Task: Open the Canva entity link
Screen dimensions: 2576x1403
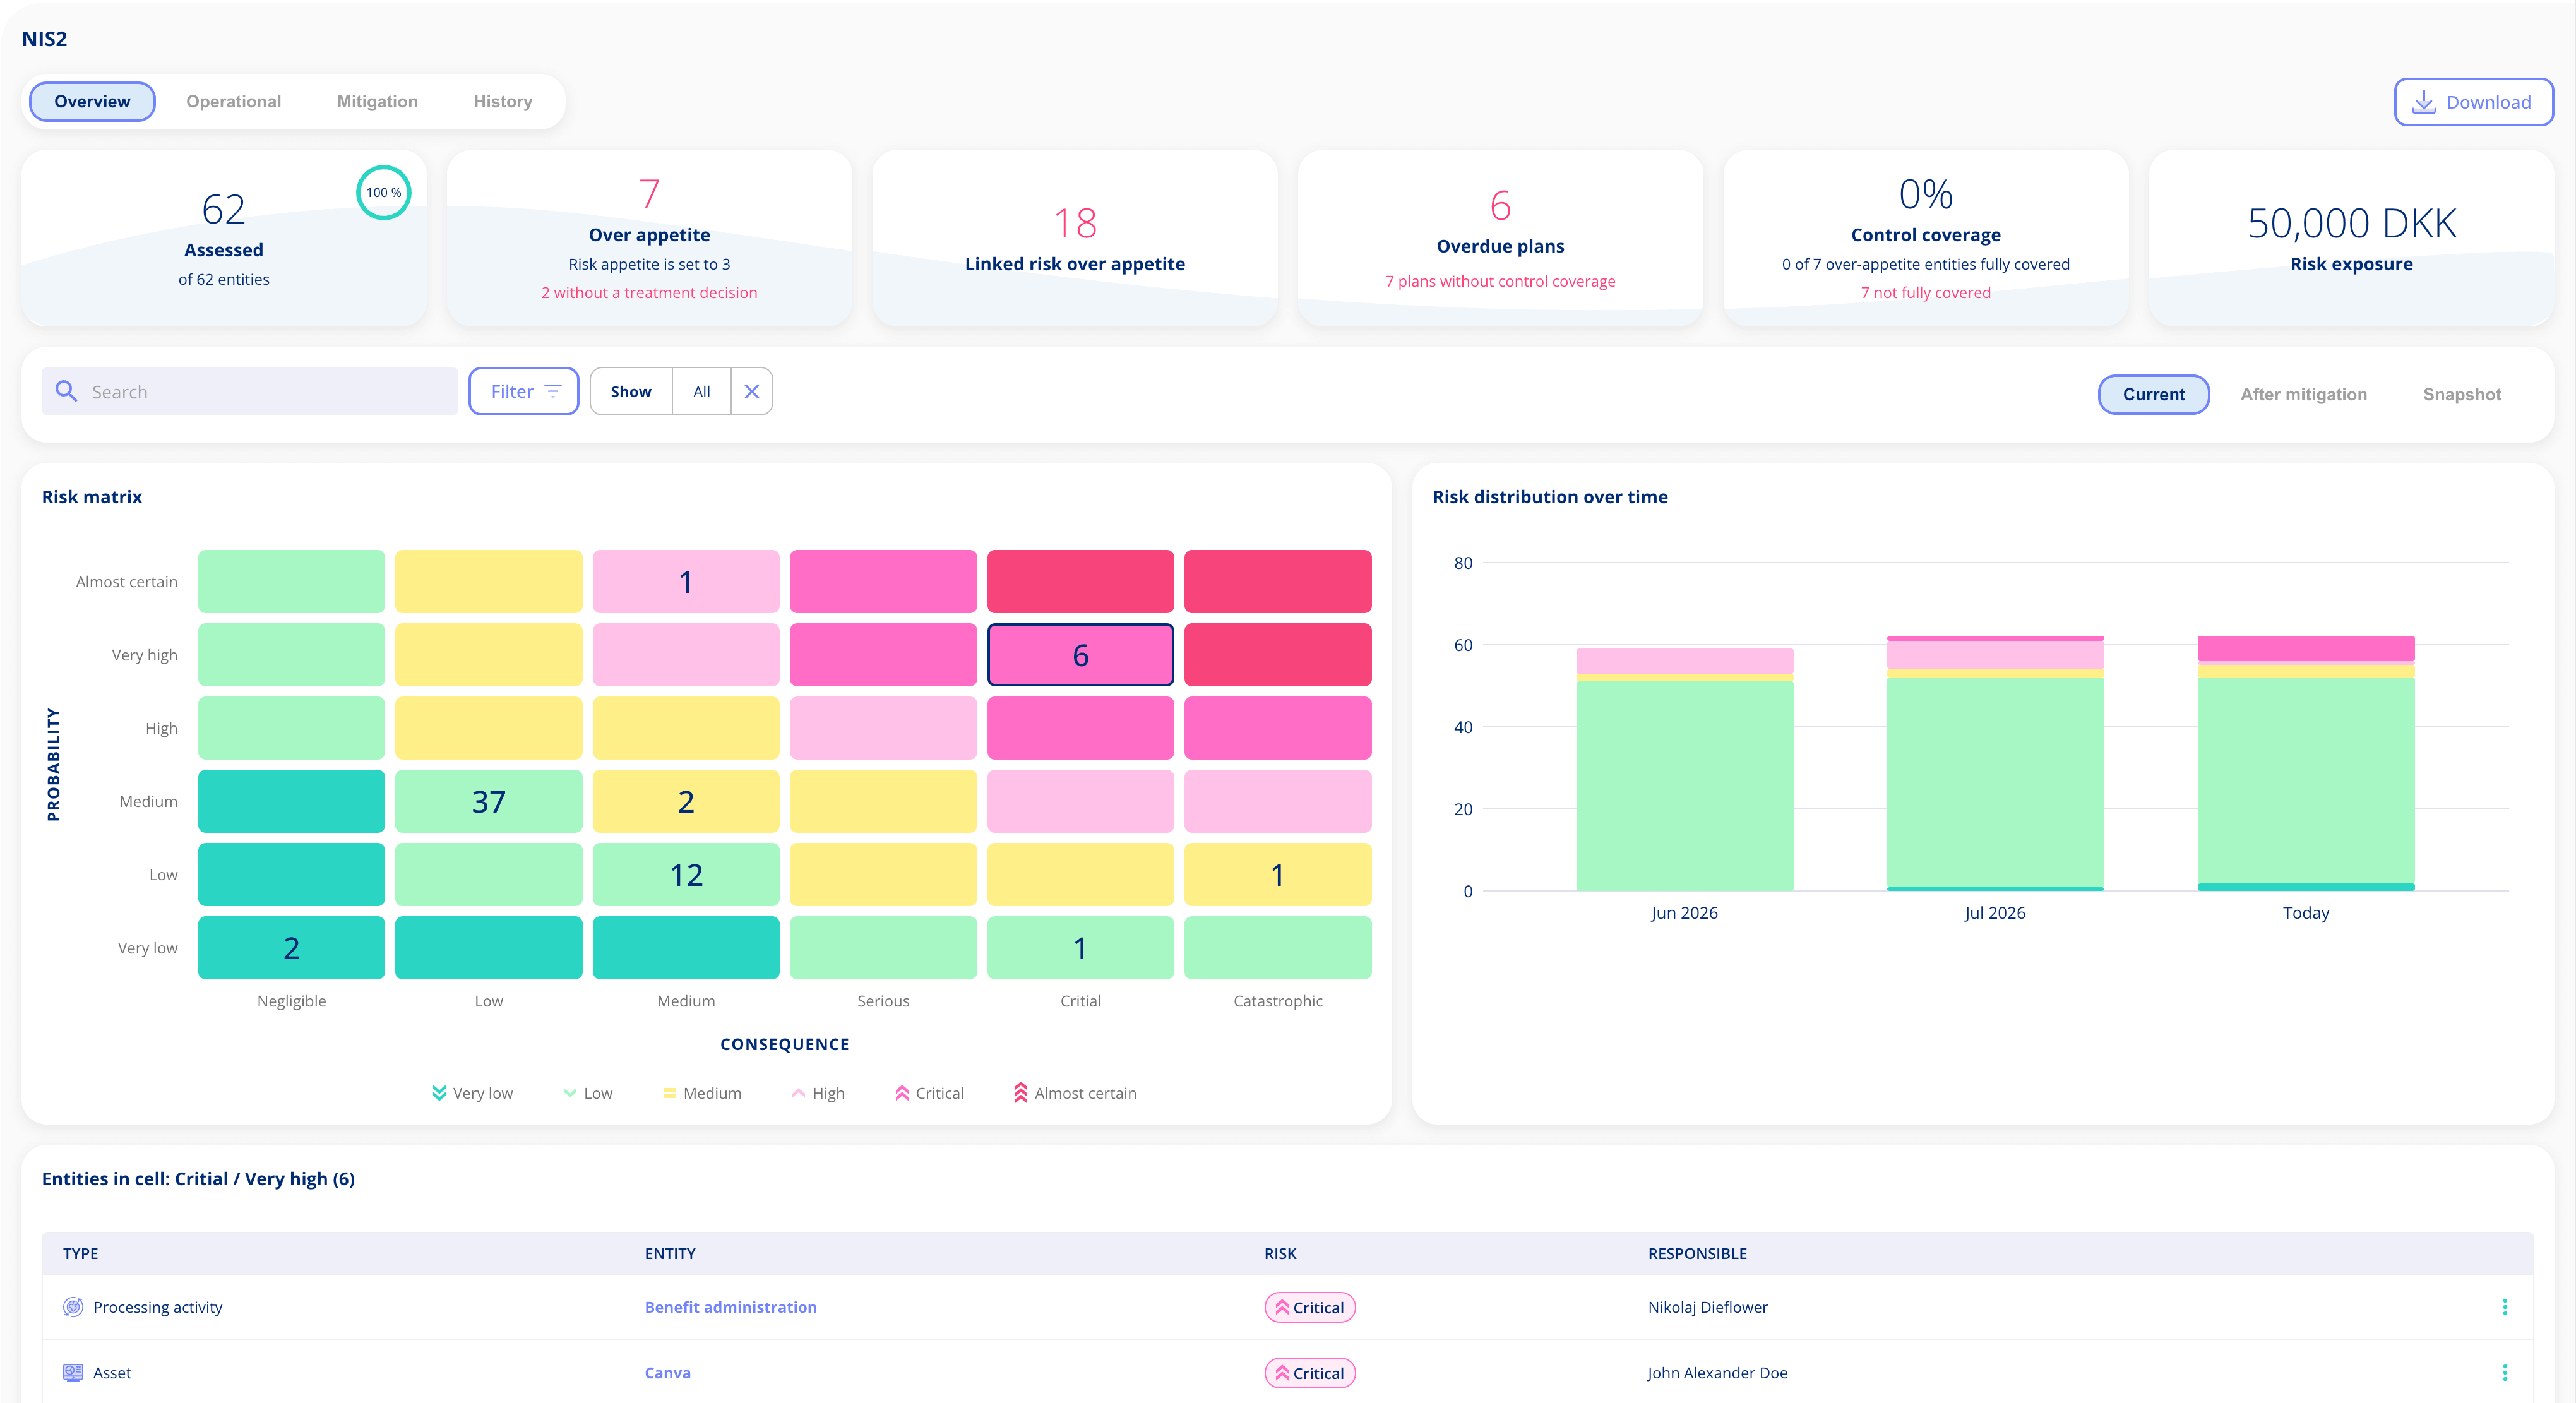Action: (x=667, y=1372)
